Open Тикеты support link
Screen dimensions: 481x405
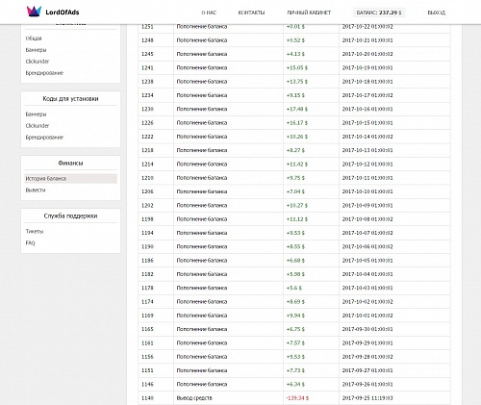click(x=35, y=231)
